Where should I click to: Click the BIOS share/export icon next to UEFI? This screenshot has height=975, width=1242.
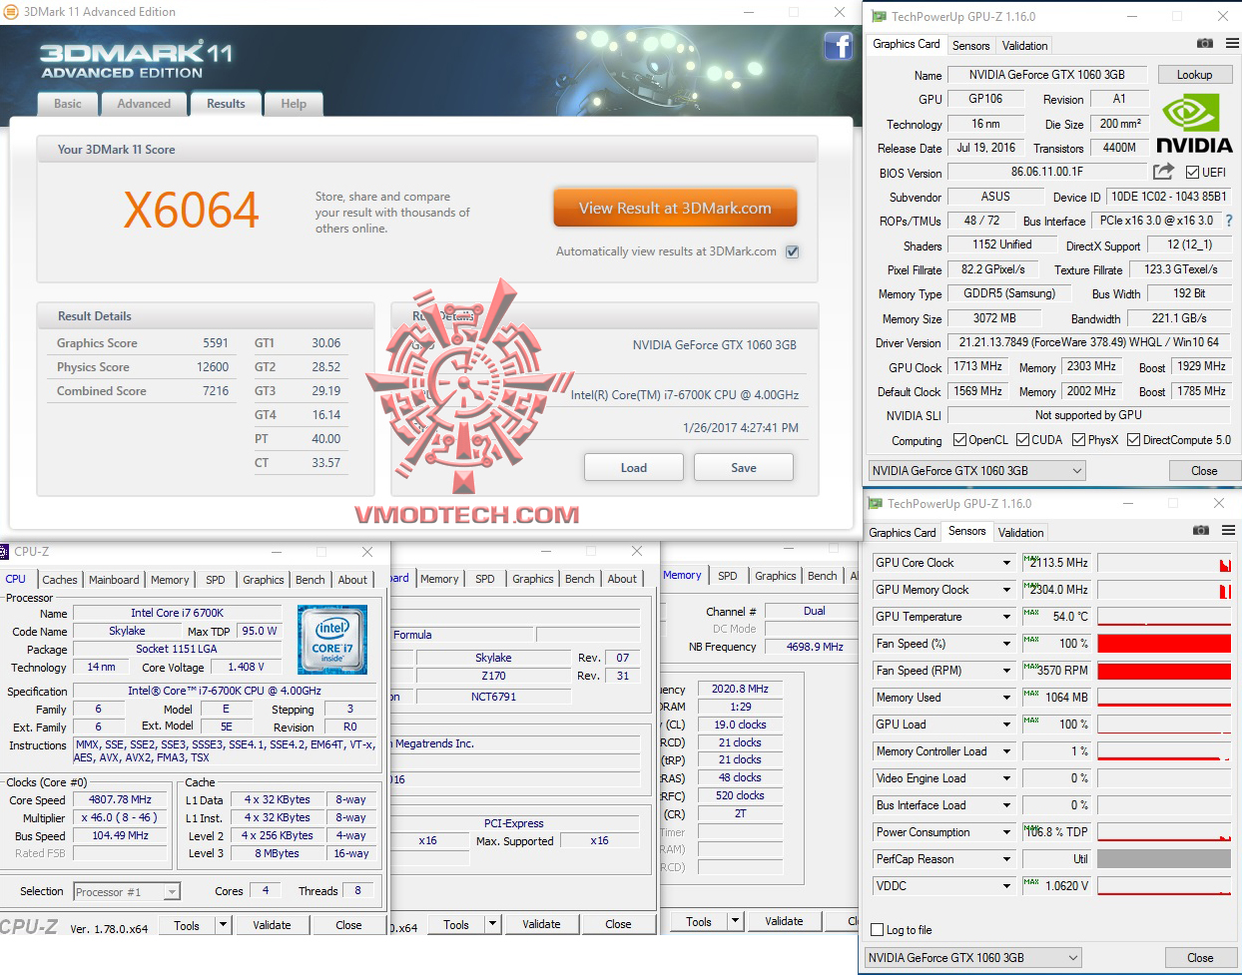click(1163, 172)
